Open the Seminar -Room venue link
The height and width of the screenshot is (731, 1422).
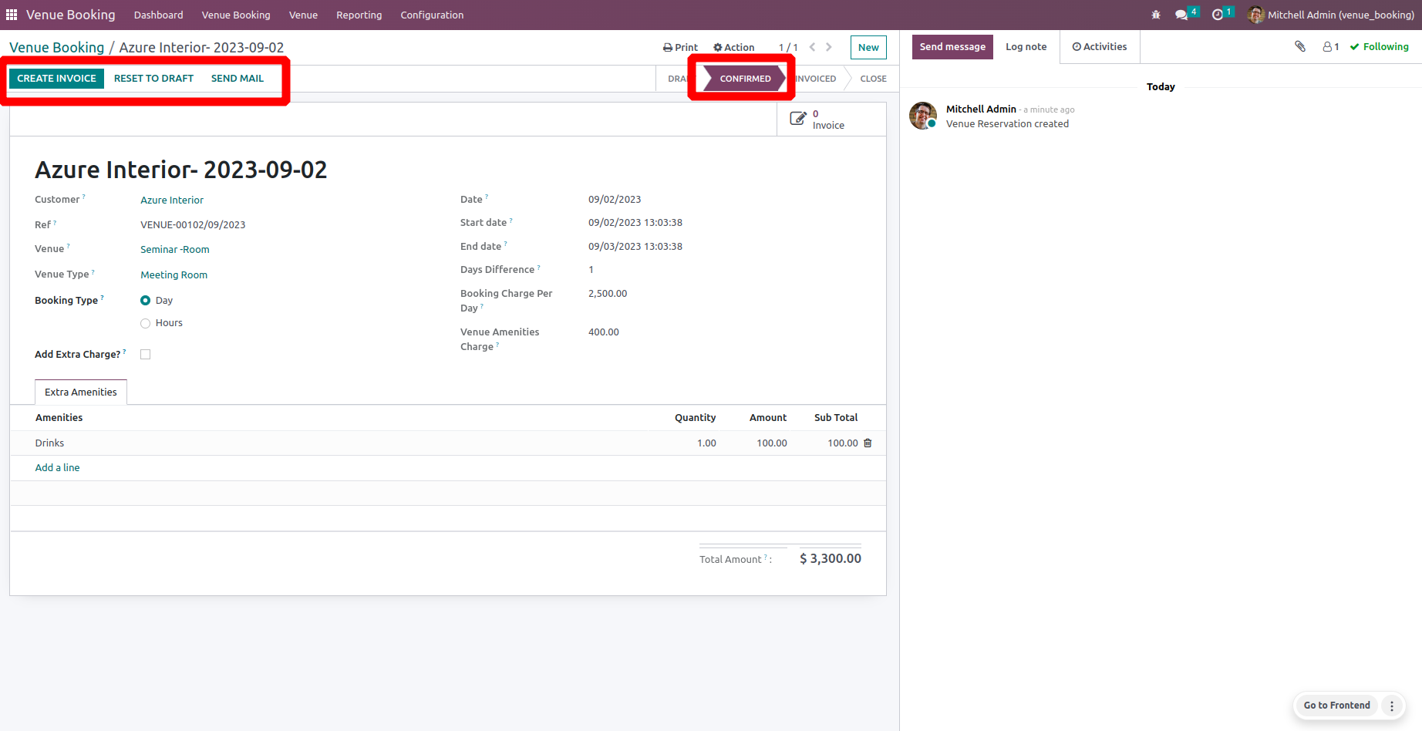pos(175,250)
